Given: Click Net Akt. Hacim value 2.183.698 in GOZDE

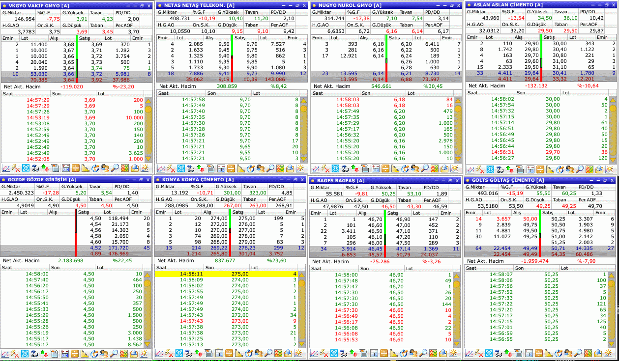Looking at the screenshot, I should click(71, 260).
